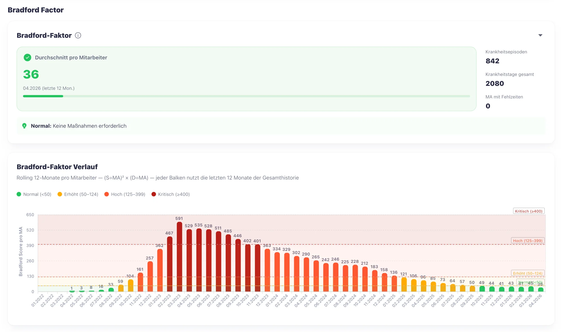Click the Kritisch (≥400) threshold label on the chart
This screenshot has height=332, width=563.
528,211
